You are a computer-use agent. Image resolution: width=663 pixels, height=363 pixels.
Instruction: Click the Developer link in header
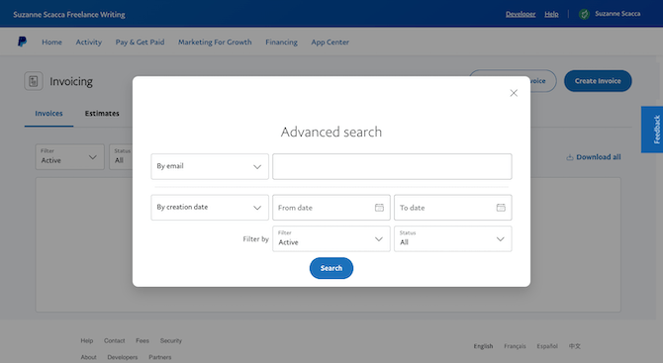click(521, 14)
